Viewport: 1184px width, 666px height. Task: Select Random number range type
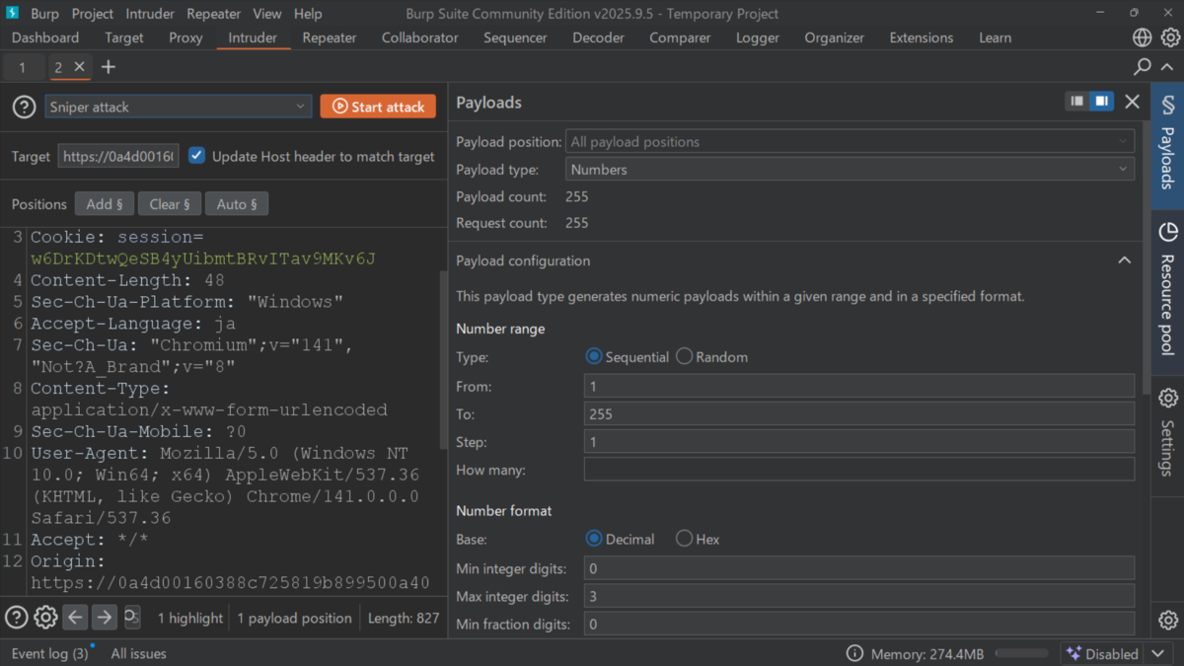pyautogui.click(x=685, y=357)
